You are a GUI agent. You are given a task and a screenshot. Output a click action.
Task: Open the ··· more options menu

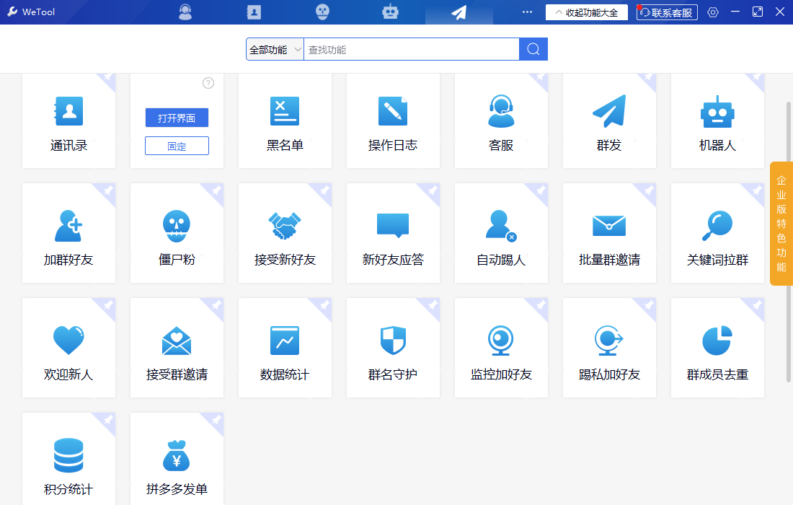[527, 12]
